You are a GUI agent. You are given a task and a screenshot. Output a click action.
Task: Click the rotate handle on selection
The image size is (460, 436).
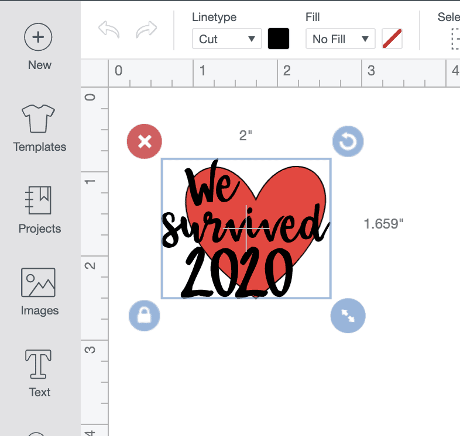348,141
